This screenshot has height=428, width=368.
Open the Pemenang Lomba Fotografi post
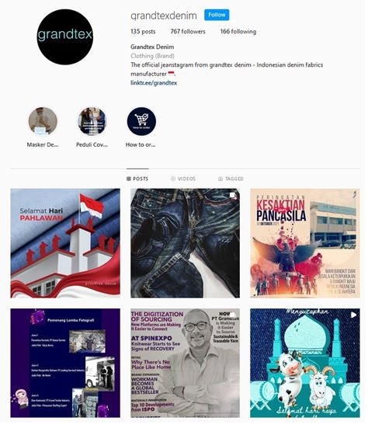[x=65, y=363]
